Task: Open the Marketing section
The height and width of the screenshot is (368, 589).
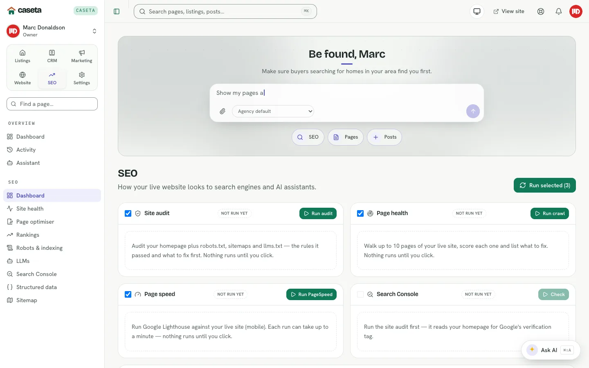Action: click(82, 56)
